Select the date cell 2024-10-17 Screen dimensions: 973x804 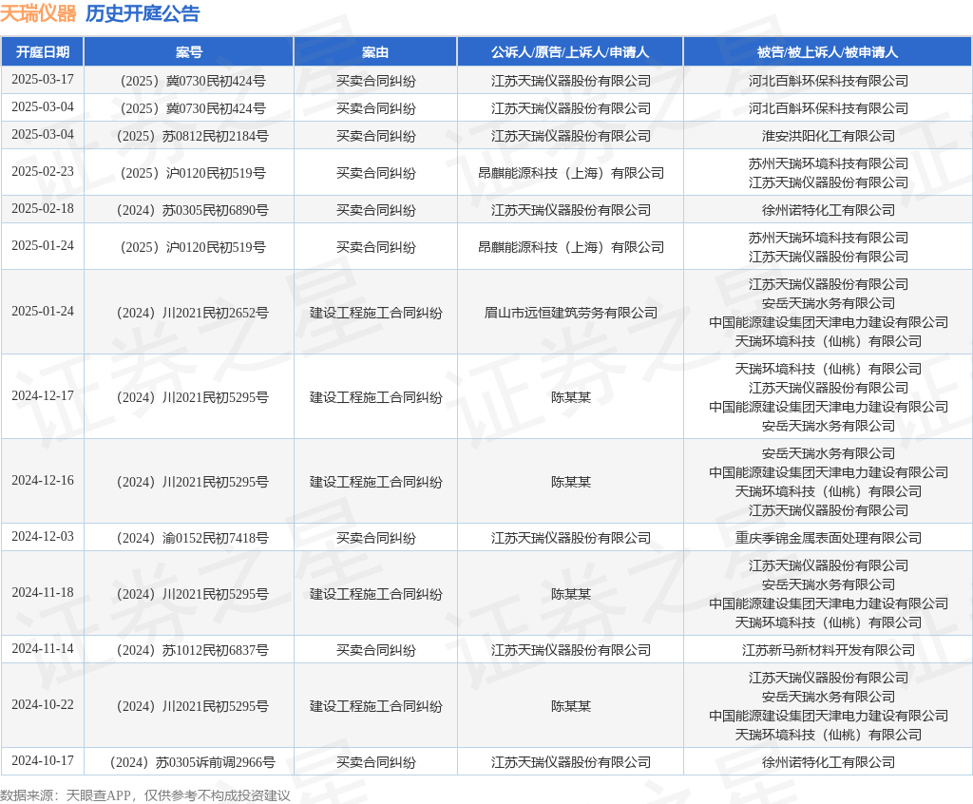42,761
